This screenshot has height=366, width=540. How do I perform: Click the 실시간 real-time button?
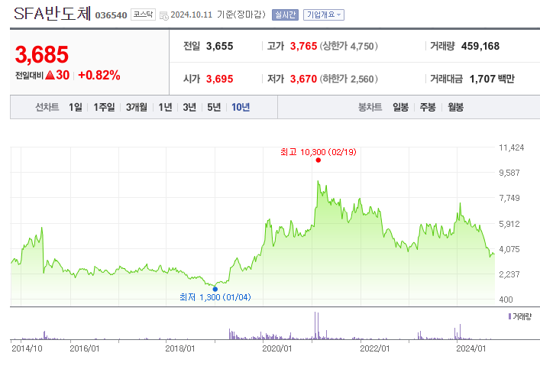tap(285, 15)
